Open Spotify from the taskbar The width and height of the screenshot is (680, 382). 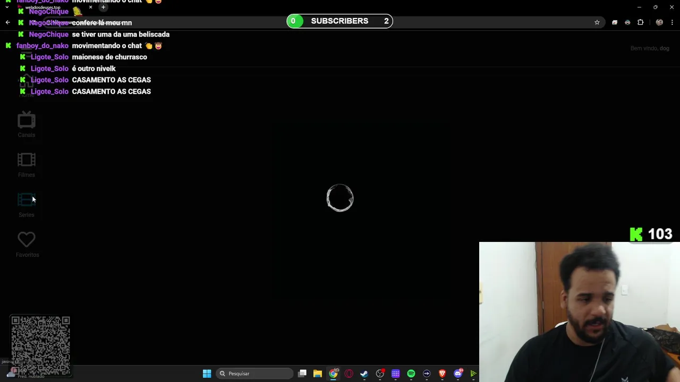coord(411,374)
